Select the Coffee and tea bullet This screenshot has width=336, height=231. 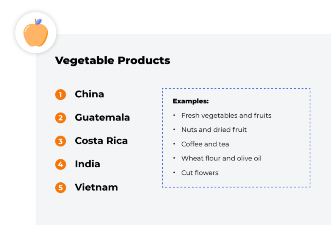pos(205,144)
